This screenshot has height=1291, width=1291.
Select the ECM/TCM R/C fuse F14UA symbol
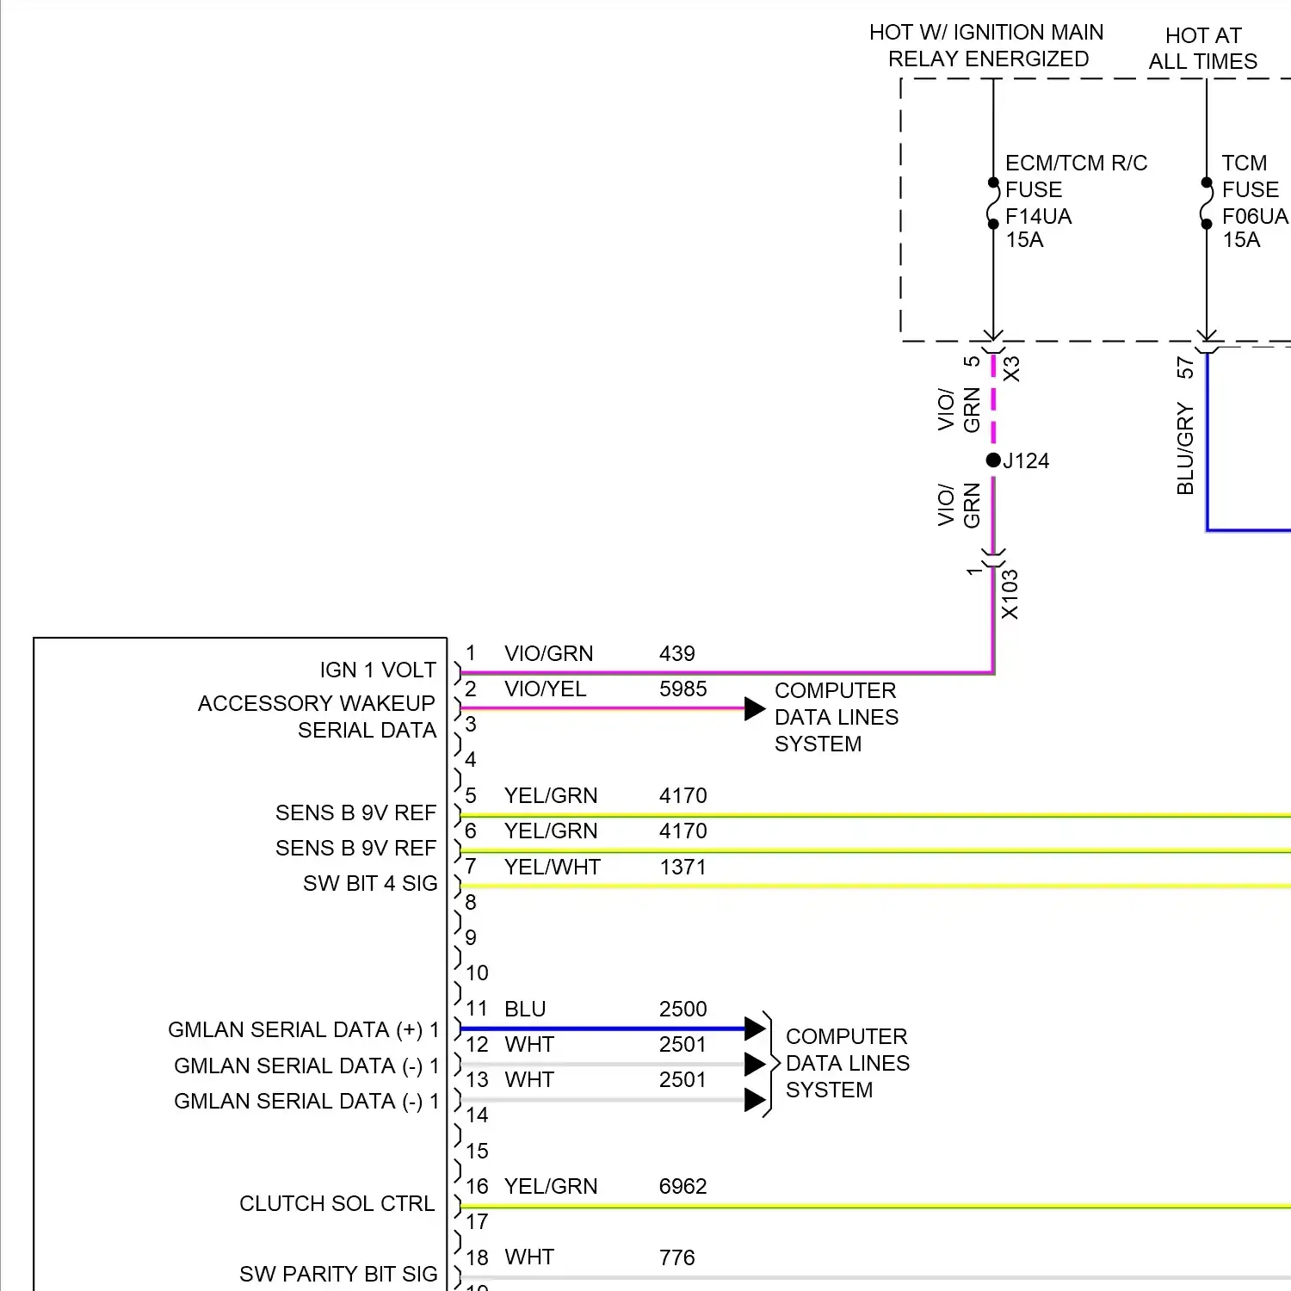coord(994,202)
